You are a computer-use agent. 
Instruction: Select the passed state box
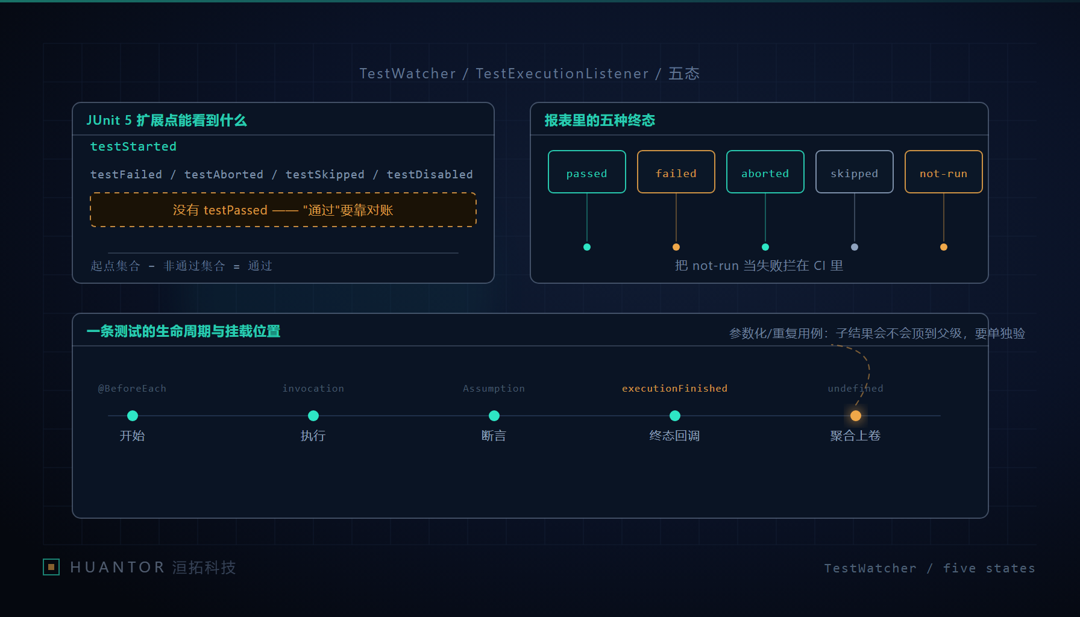587,172
